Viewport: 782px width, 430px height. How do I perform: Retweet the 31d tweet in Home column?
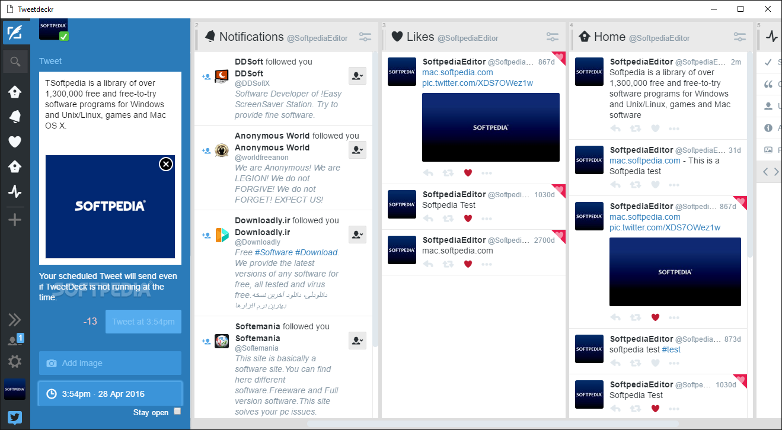636,185
